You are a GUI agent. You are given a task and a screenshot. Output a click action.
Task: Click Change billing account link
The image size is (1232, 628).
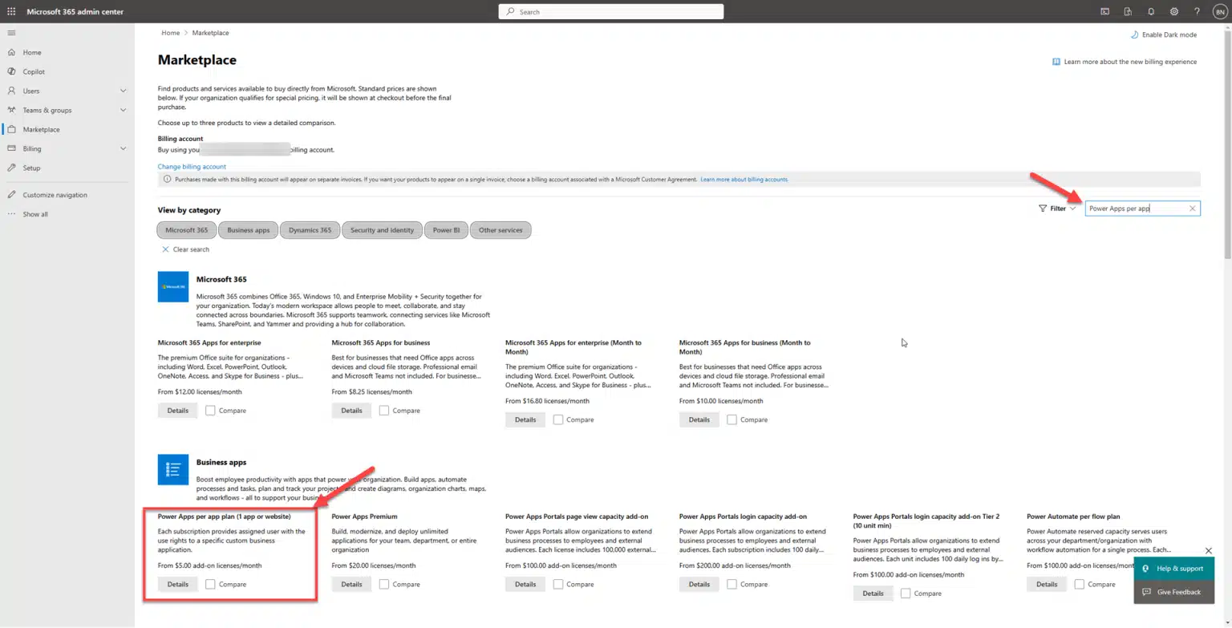192,167
